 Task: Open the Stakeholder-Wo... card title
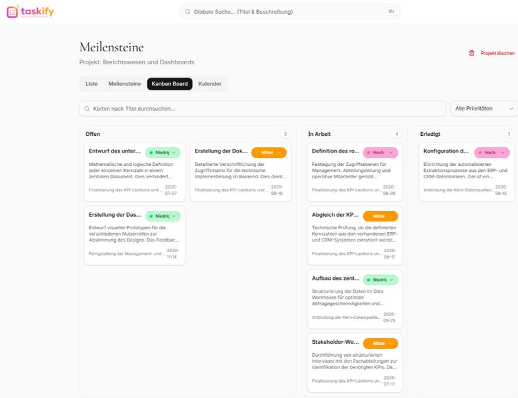click(335, 342)
